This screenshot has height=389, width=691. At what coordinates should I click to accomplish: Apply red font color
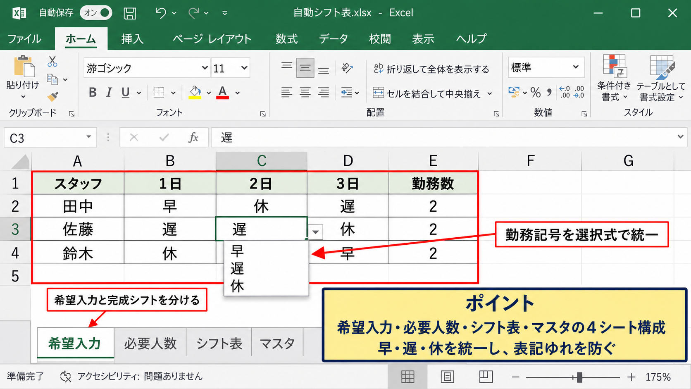point(223,93)
